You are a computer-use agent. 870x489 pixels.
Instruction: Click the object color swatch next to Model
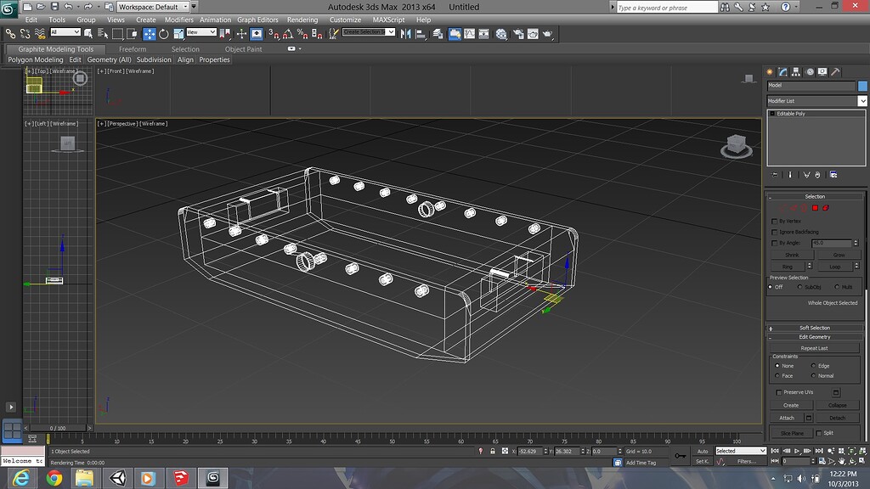(862, 86)
